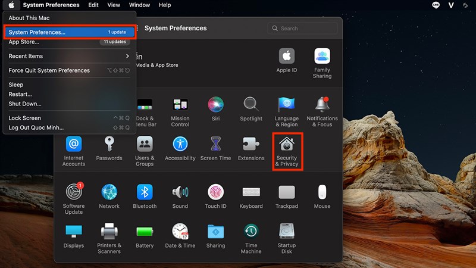This screenshot has height=268, width=476.
Task: Choose Force Quit System Preferences
Action: click(69, 70)
